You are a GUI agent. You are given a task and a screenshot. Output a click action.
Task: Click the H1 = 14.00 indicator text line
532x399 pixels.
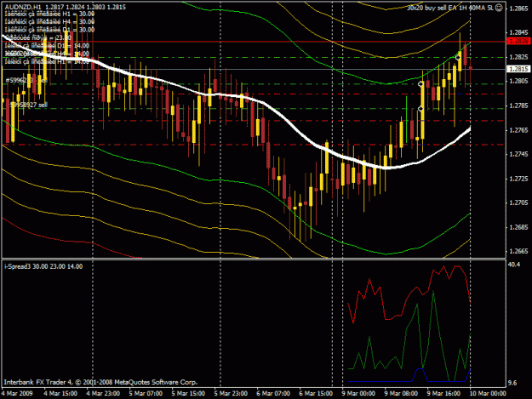(x=47, y=62)
